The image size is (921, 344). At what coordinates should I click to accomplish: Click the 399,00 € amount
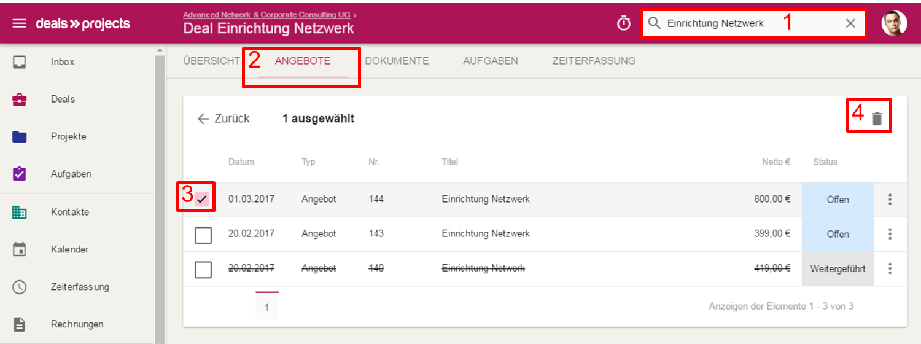click(x=772, y=234)
